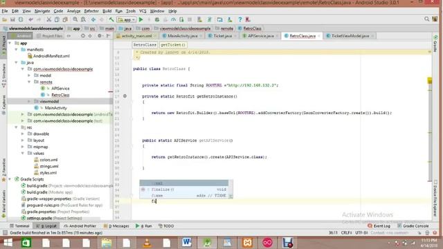Switch to the TicketViewModel.java tab
Viewport: 443px width, 249px height.
[x=350, y=36]
